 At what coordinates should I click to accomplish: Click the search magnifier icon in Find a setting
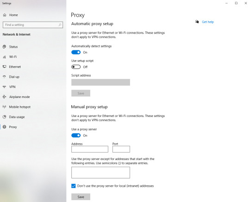pyautogui.click(x=60, y=25)
